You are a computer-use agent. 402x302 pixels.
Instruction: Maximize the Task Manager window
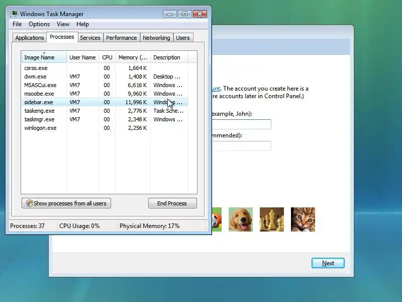point(184,14)
